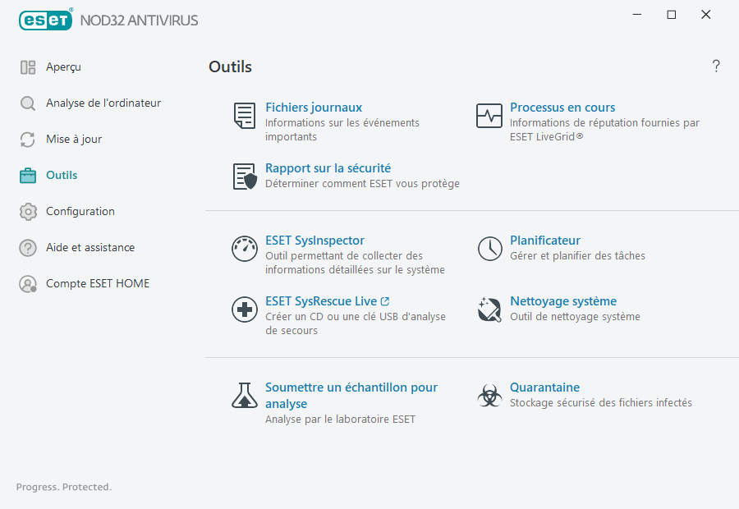Open the Configuration gear icon
The image size is (739, 509).
(x=27, y=211)
